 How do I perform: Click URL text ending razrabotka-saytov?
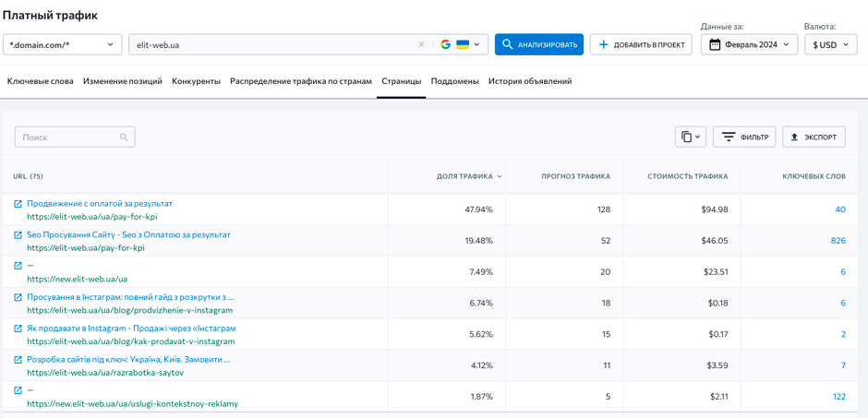point(105,373)
